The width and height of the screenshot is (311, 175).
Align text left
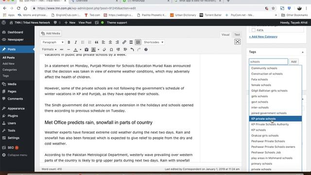(x=104, y=42)
